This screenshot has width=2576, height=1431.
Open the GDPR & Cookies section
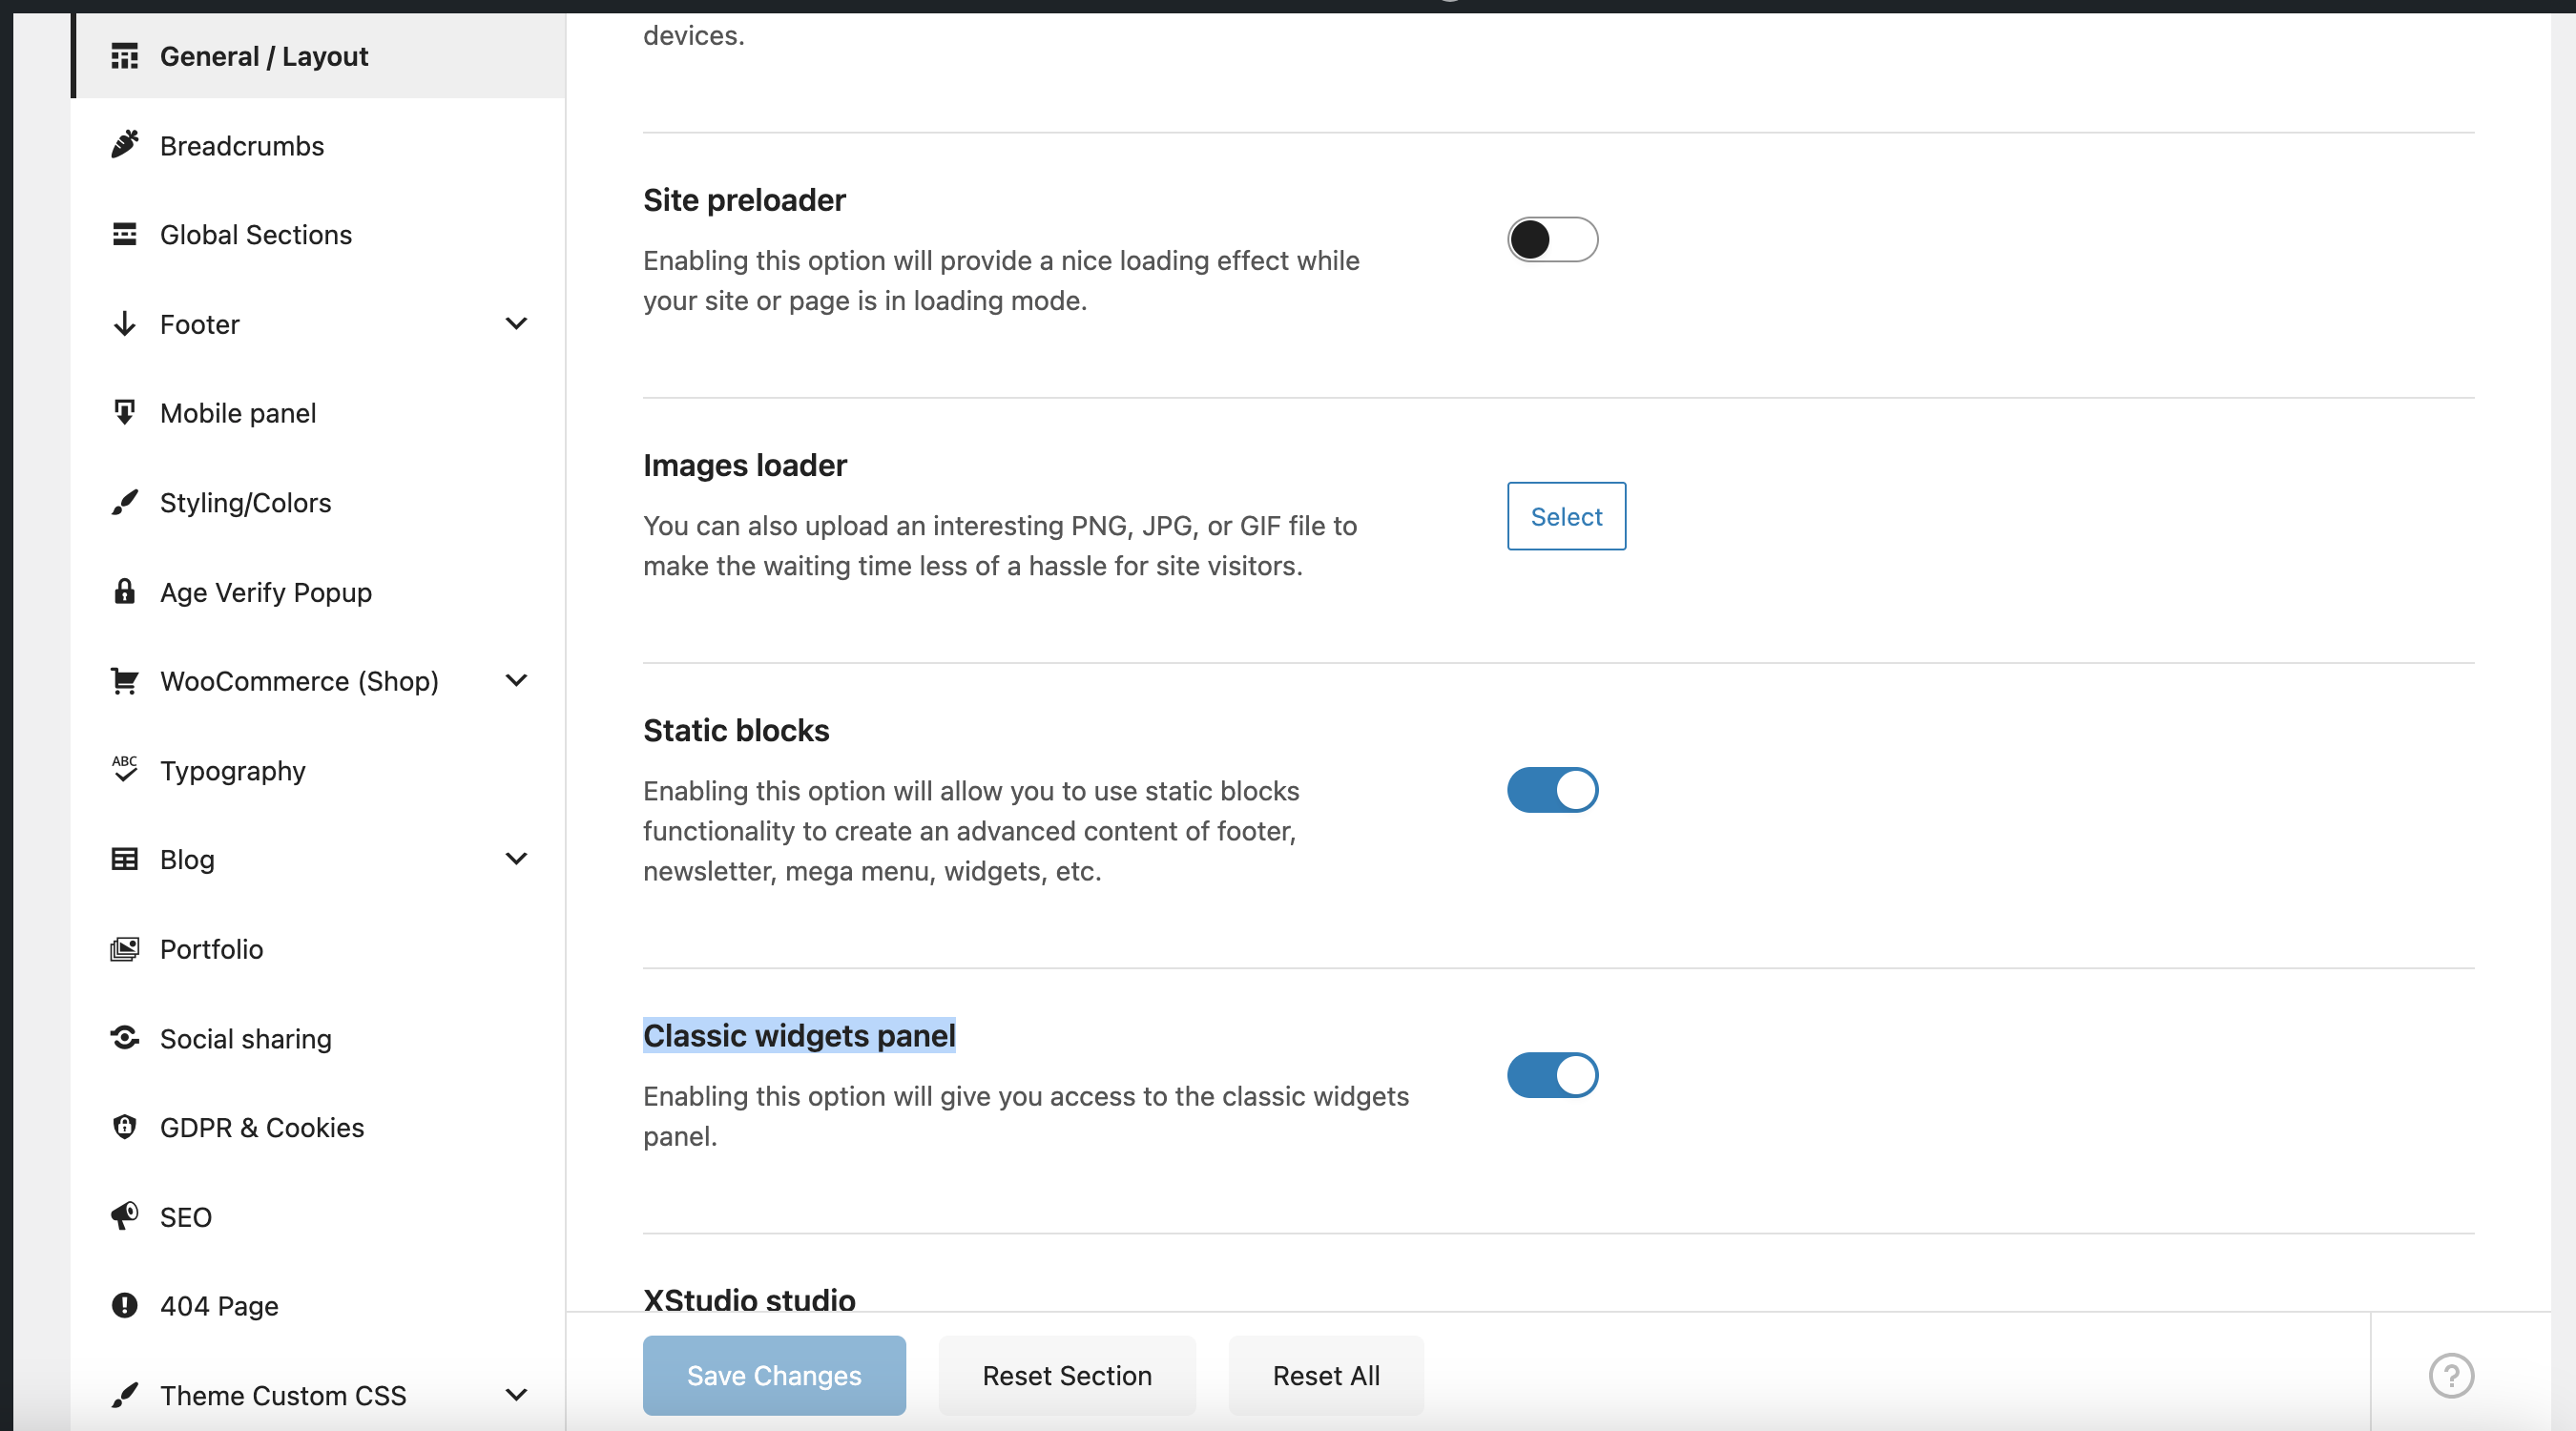click(262, 1127)
